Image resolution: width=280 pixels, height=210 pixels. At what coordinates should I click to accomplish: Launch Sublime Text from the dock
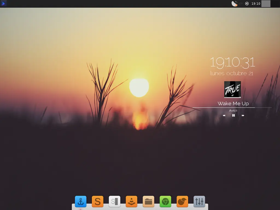[x=98, y=202]
